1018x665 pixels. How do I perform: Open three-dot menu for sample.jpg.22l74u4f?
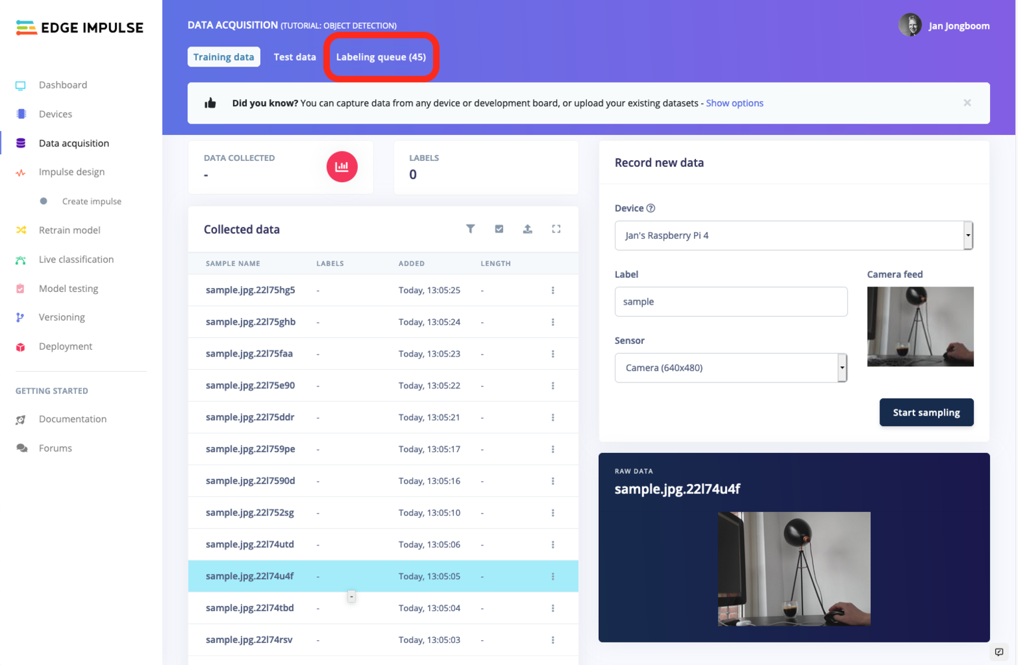click(553, 577)
